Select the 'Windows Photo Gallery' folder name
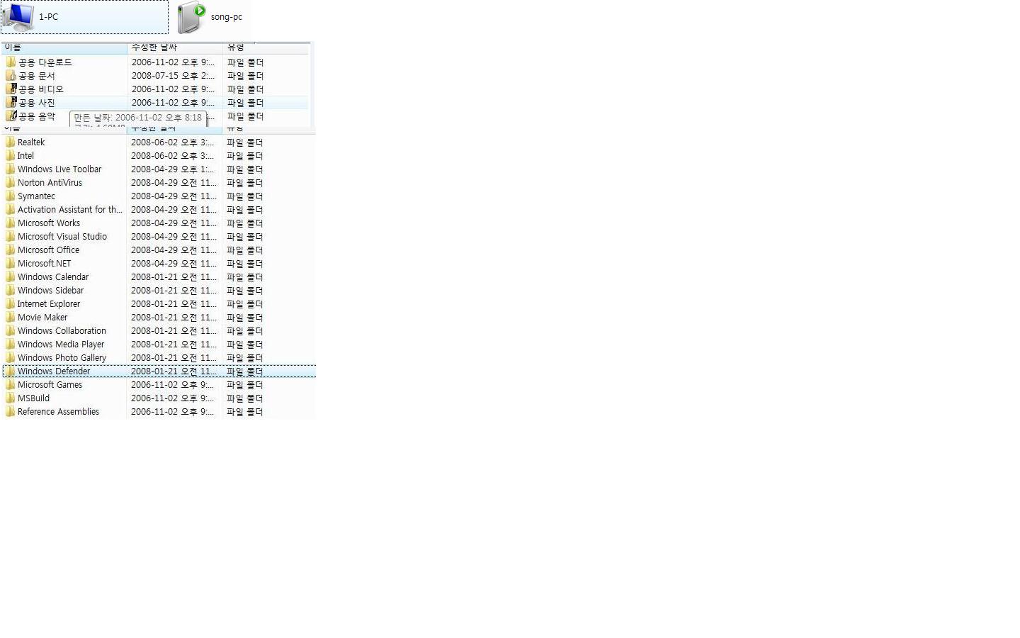The image size is (1020, 638). pyautogui.click(x=62, y=358)
